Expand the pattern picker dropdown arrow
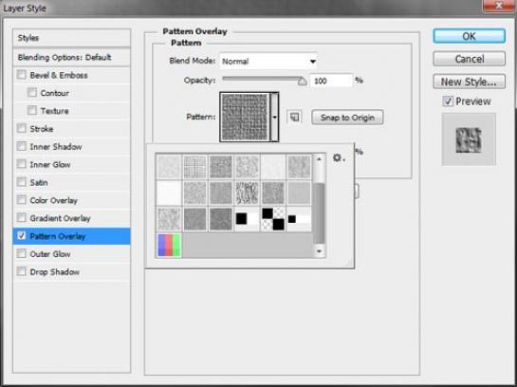The width and height of the screenshot is (517, 387). [274, 117]
